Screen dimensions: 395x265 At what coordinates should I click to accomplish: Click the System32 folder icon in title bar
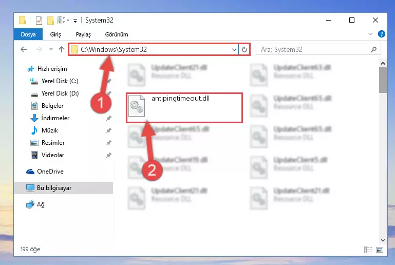coord(22,20)
